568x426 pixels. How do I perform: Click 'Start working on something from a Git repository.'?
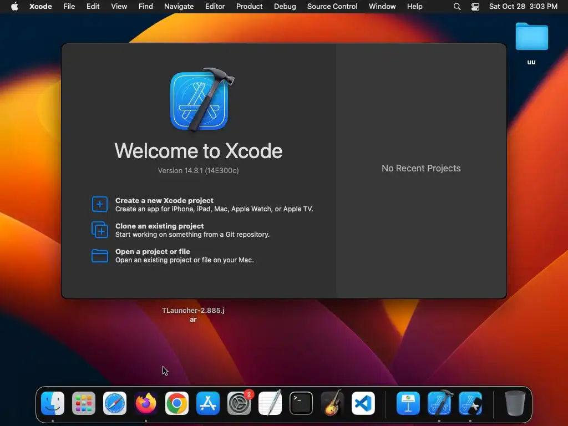coord(192,235)
